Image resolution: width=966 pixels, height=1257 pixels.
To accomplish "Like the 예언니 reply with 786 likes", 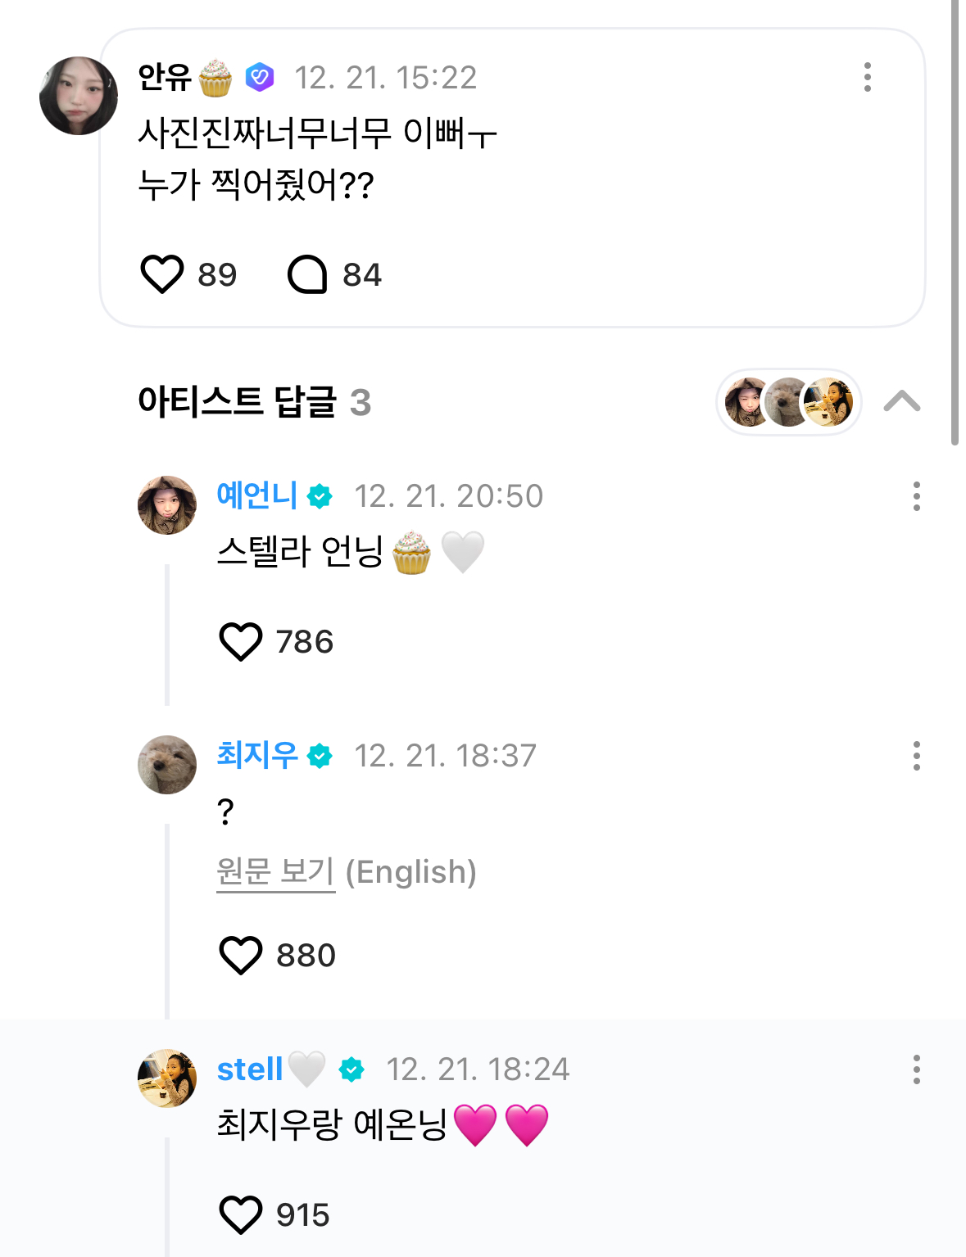I will [x=241, y=641].
